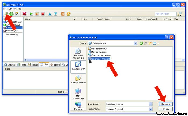
Task: Click the Move Down Queue arrow icon
Action: 56,14
